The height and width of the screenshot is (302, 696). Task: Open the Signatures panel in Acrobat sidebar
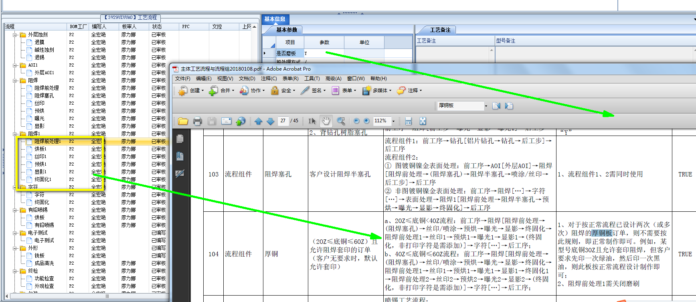click(180, 173)
